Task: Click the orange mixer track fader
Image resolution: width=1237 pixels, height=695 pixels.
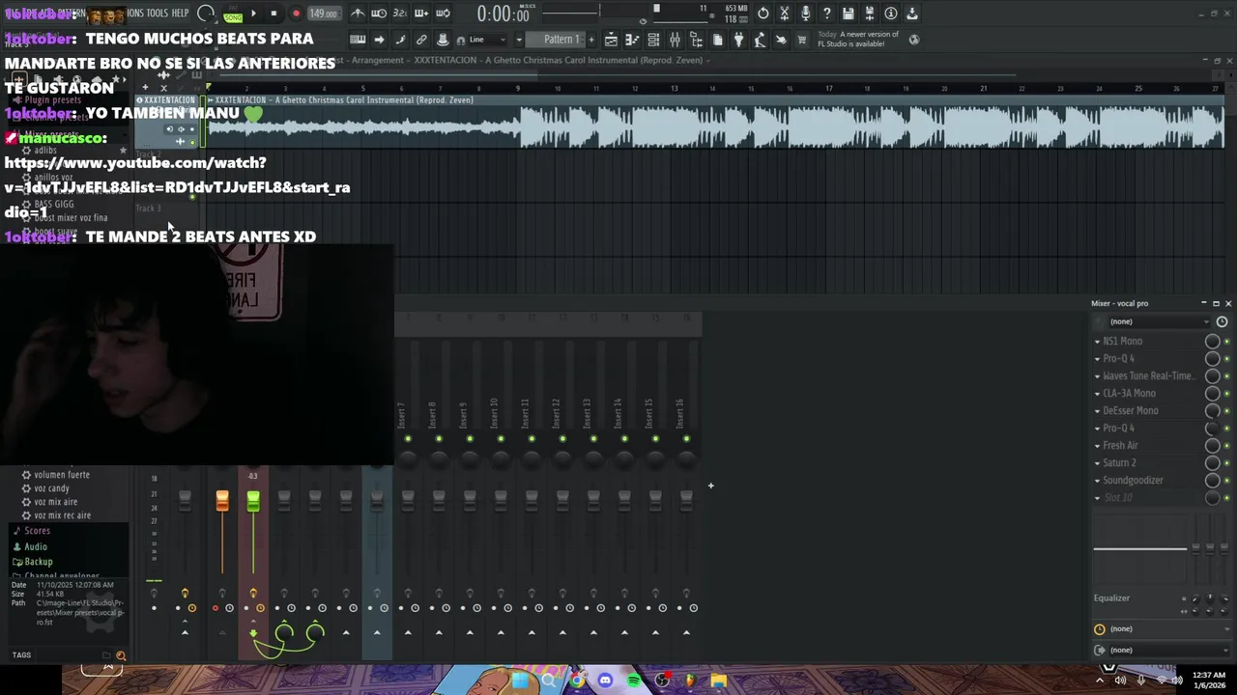Action: click(222, 501)
